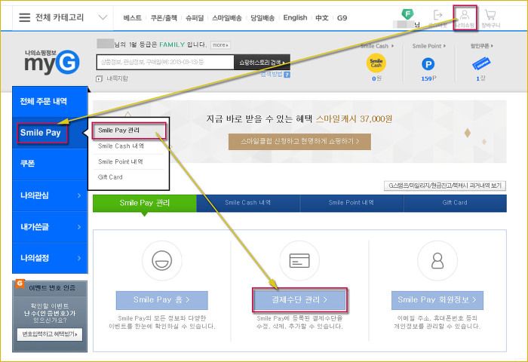Open 전체 주문 내역 in sidebar
Viewport: 528px width, 362px height.
pos(50,101)
